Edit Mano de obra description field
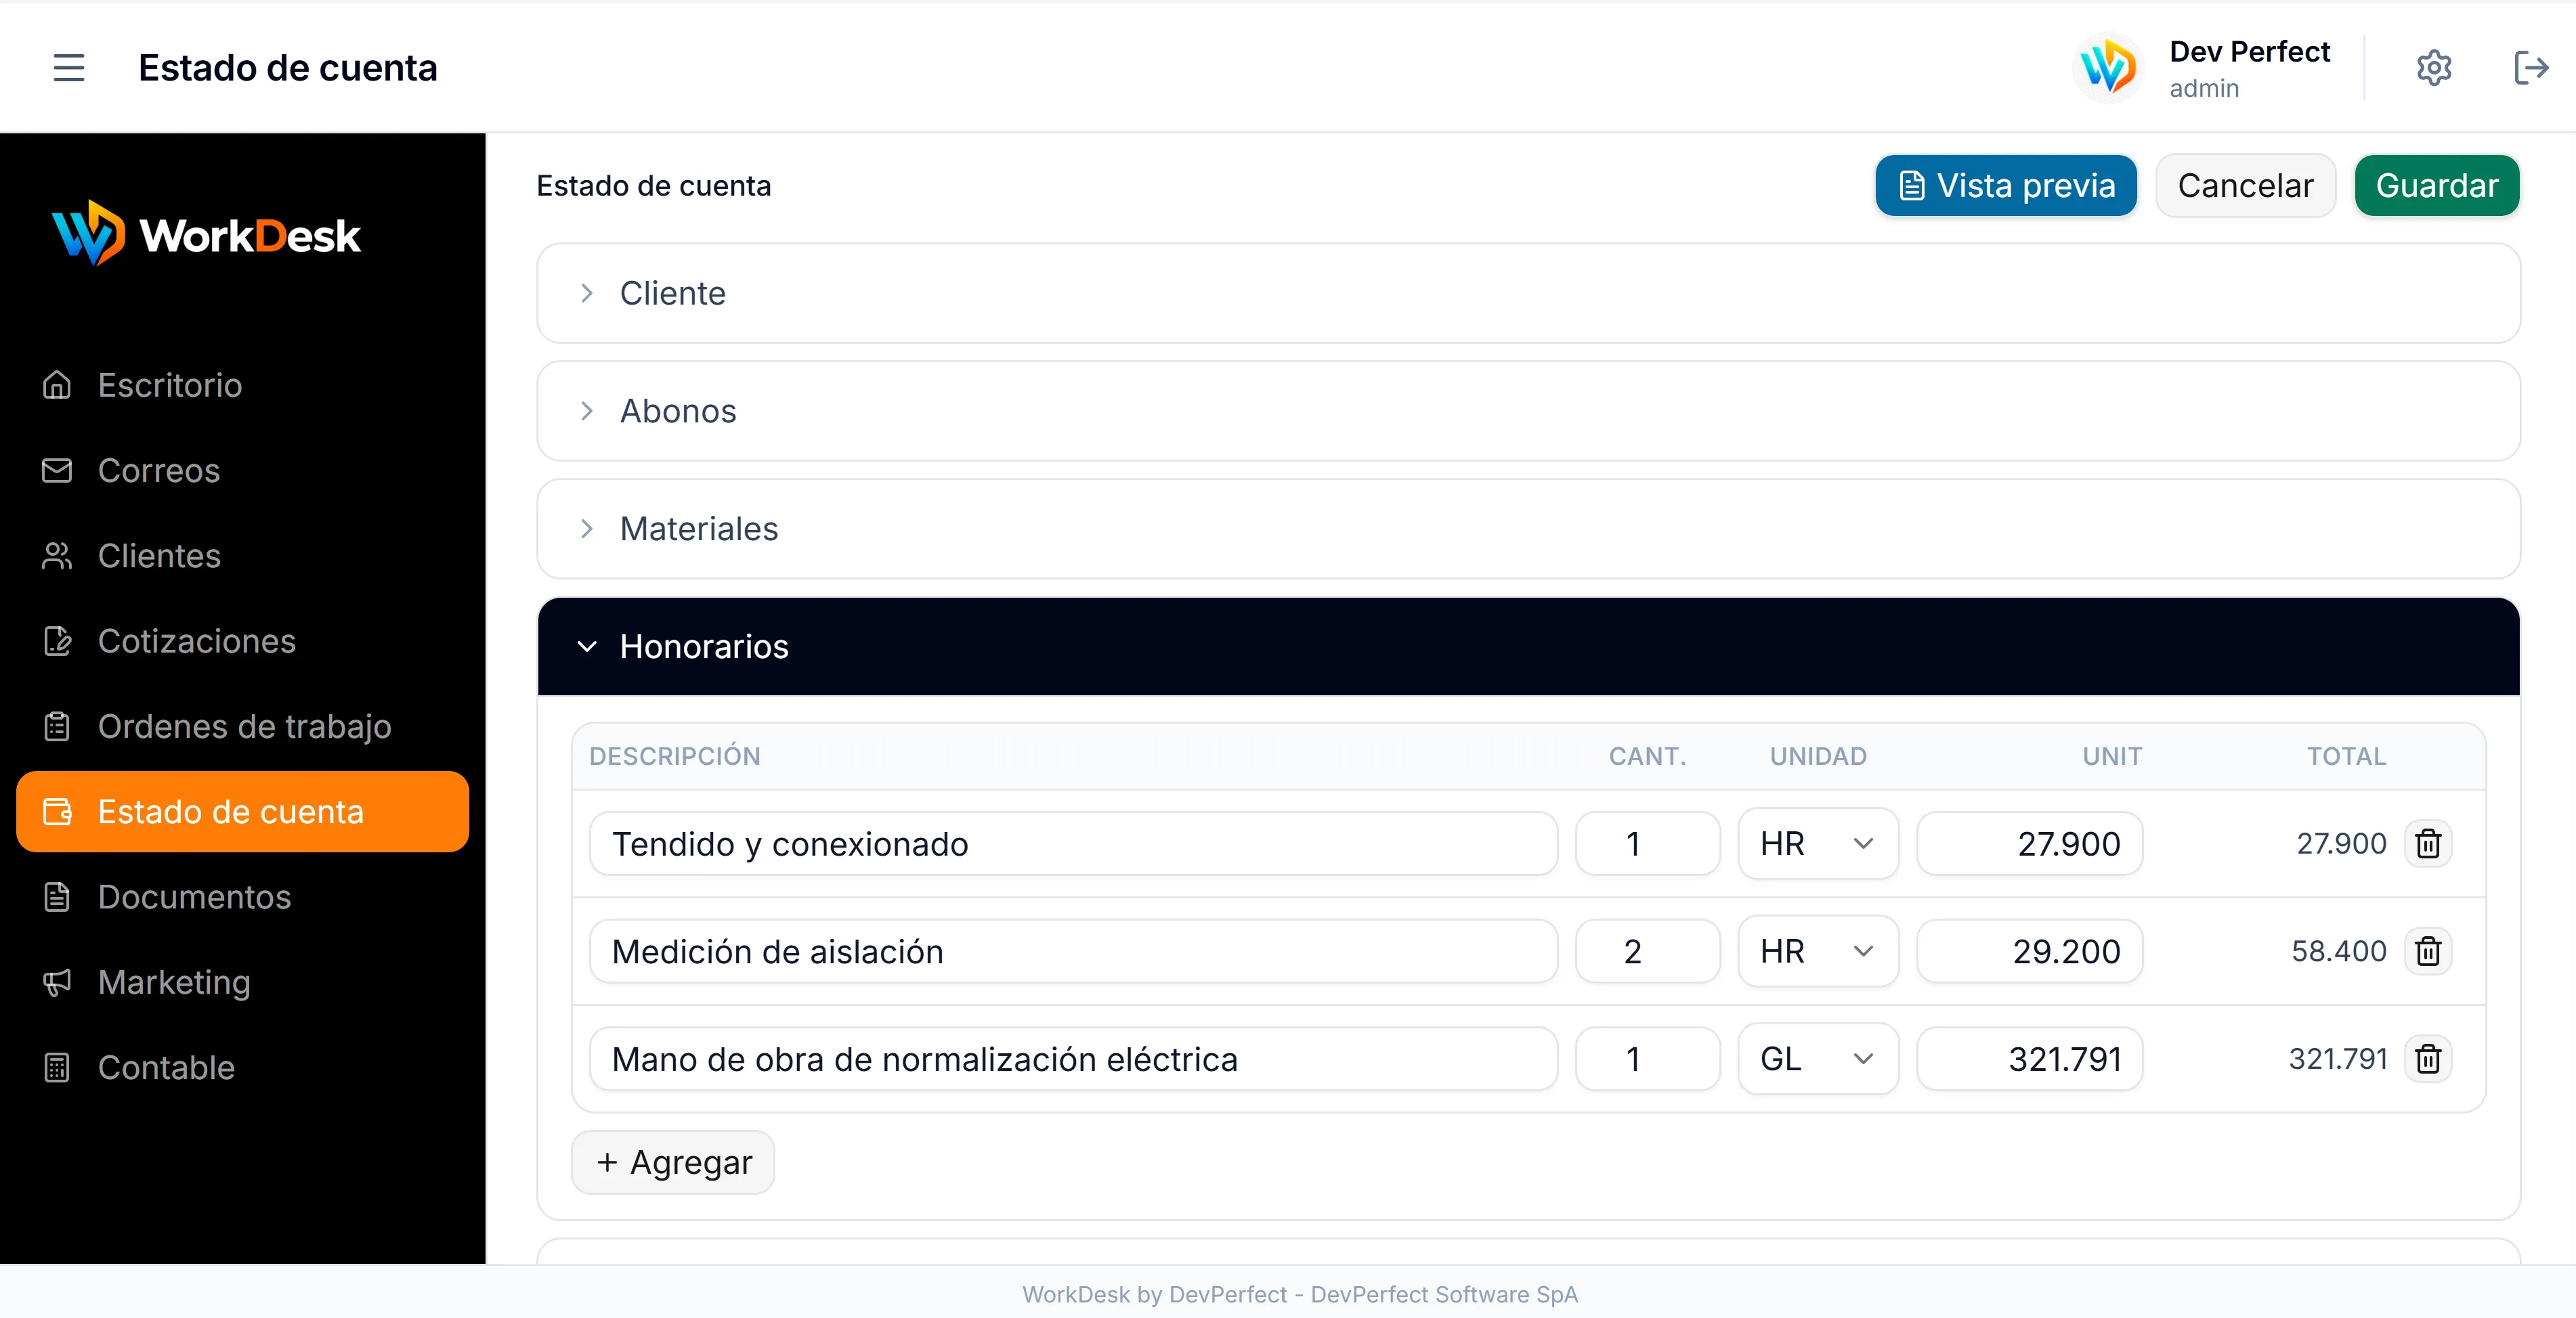The width and height of the screenshot is (2576, 1318). (x=1073, y=1058)
